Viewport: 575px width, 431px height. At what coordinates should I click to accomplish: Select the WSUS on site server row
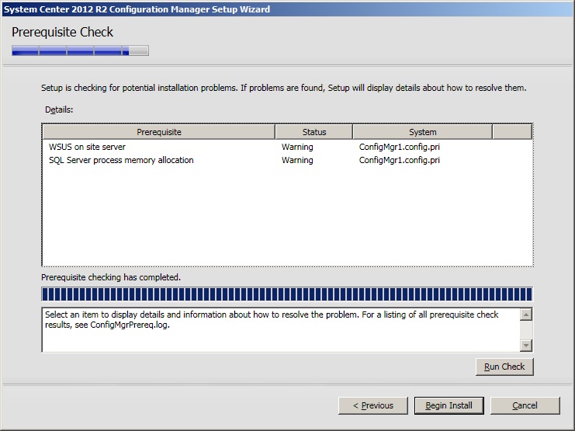pyautogui.click(x=87, y=147)
